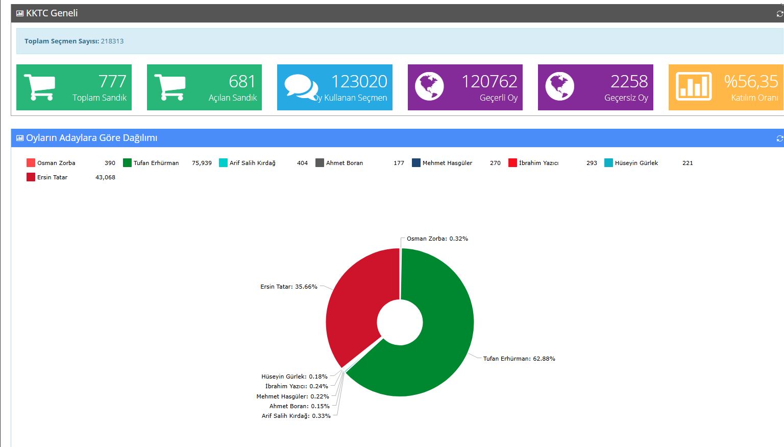Click the Toplam Sandık shopping cart icon
Screen dimensions: 784x447
pyautogui.click(x=39, y=87)
